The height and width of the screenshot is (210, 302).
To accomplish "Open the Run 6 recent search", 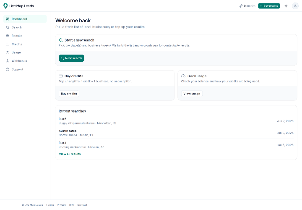I will pos(176,121).
